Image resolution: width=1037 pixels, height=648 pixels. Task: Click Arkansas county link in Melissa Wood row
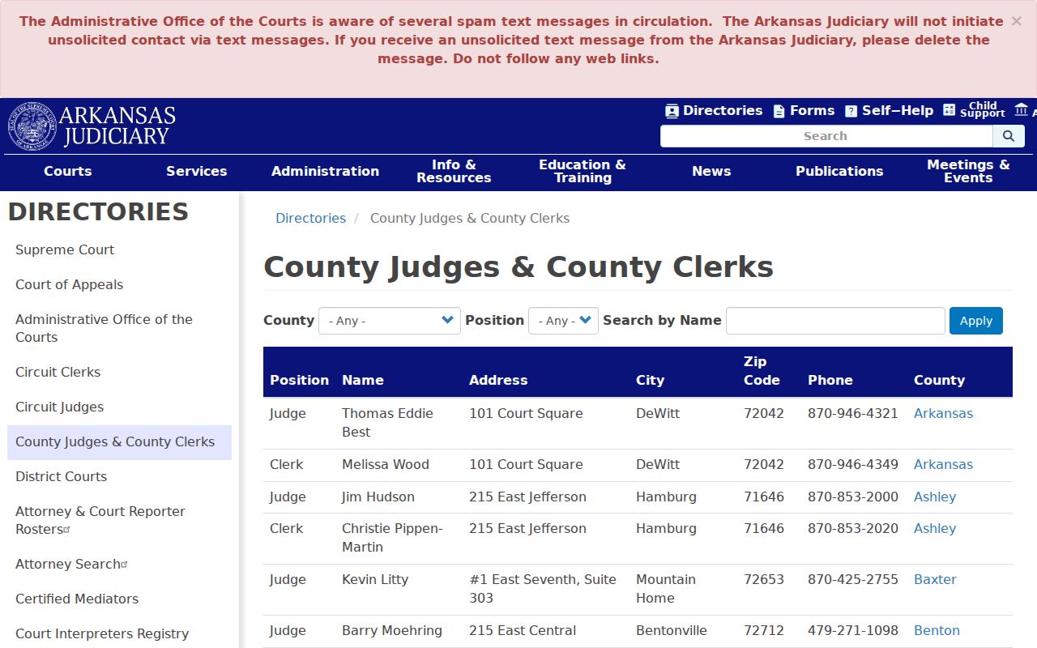coord(943,464)
